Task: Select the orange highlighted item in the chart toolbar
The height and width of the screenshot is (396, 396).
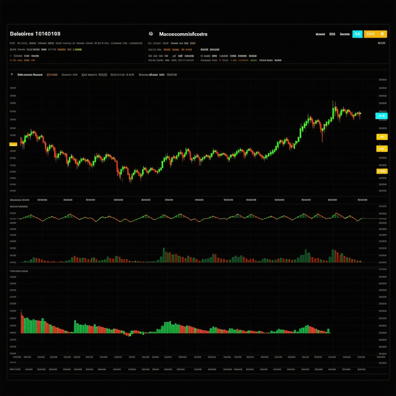Action: [52, 75]
